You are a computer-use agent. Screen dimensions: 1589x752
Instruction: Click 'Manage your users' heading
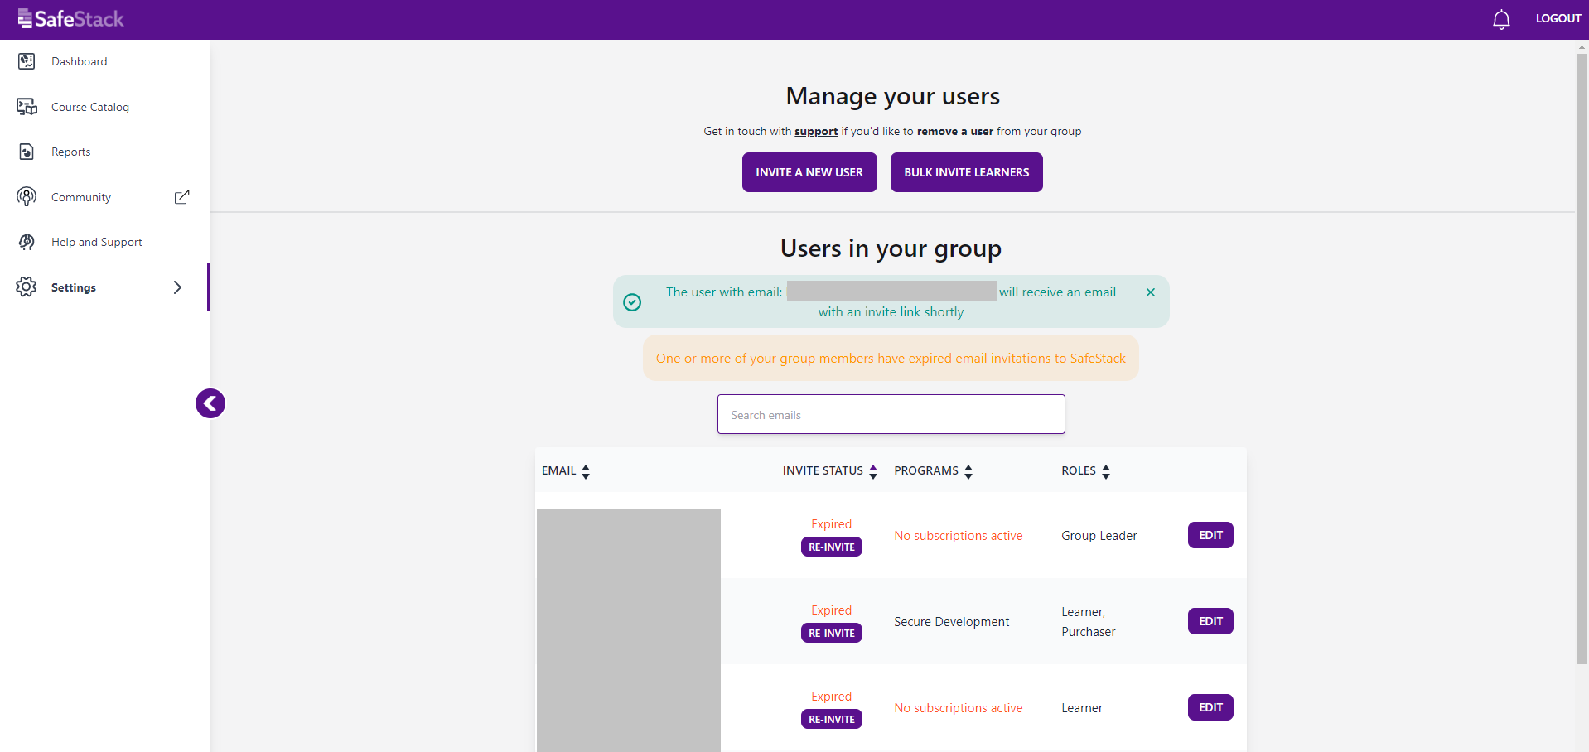[x=892, y=96]
